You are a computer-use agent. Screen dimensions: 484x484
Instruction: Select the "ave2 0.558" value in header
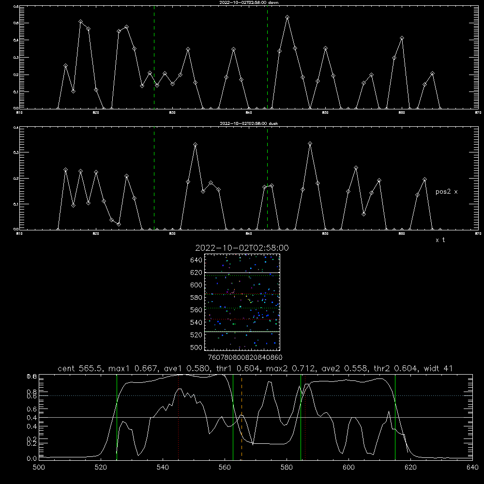[345, 368]
